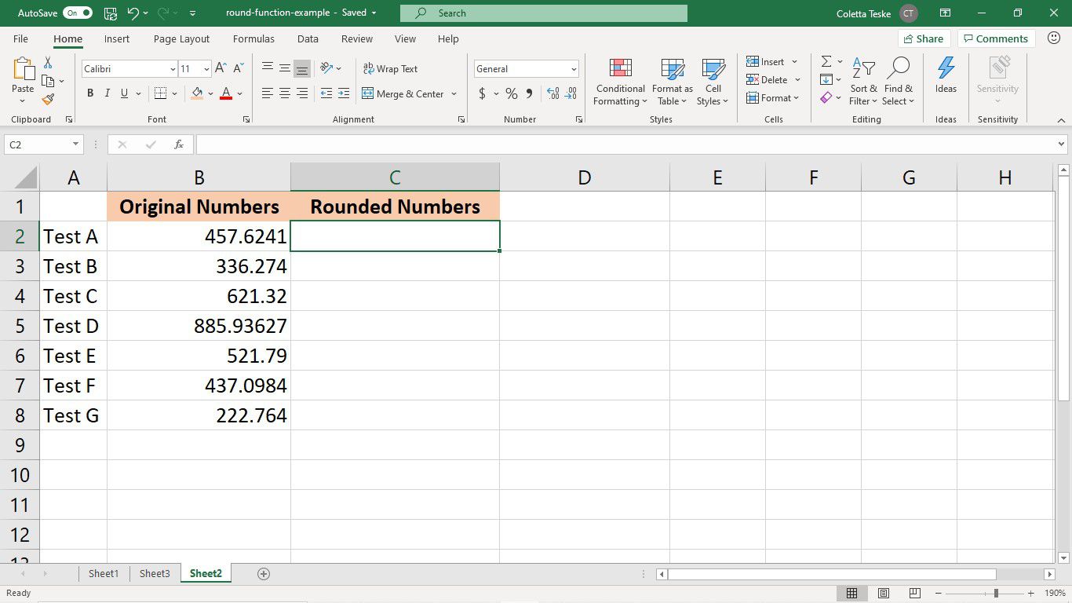Apply Percent Style using the % icon
Screen dimensions: 1072x603
(512, 93)
